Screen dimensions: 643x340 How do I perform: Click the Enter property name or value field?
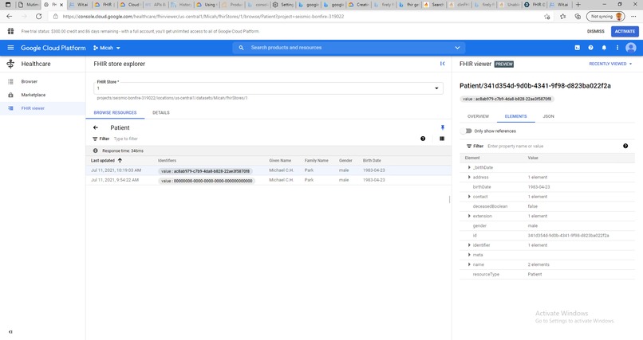pyautogui.click(x=515, y=146)
